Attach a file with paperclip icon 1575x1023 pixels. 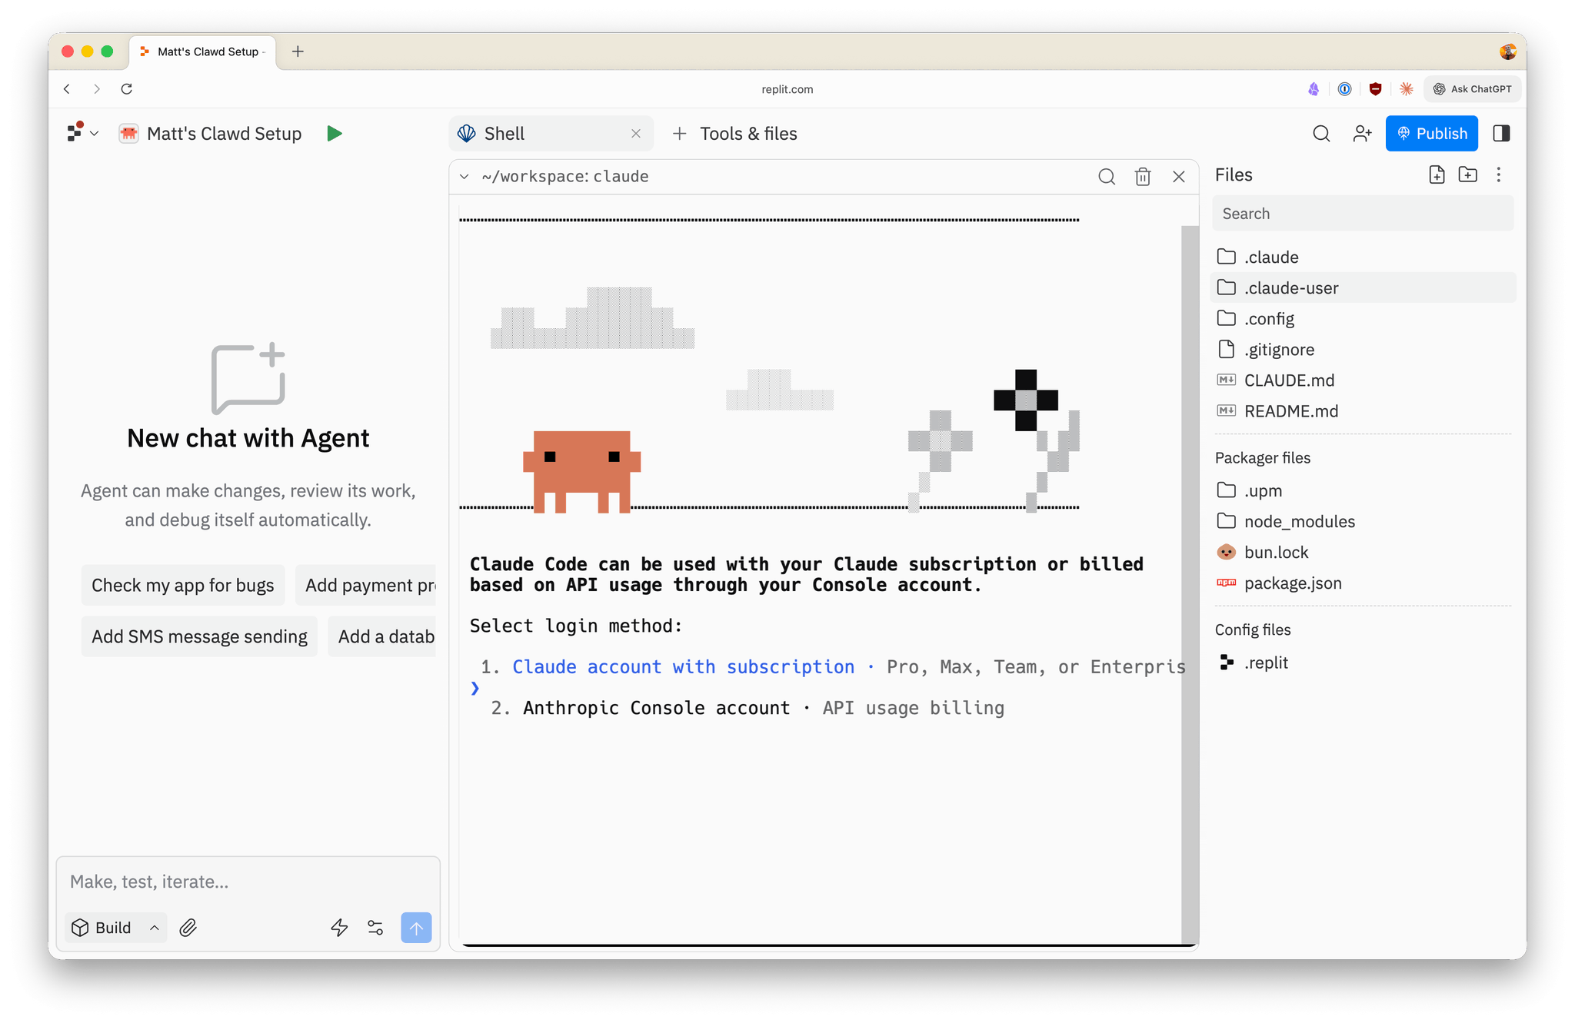(188, 928)
